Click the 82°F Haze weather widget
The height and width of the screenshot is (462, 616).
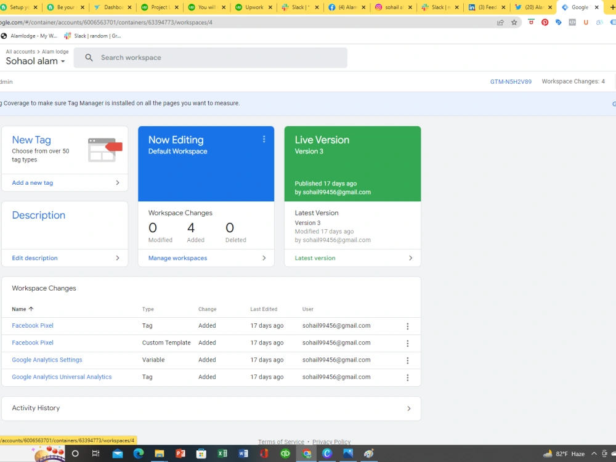click(x=564, y=454)
